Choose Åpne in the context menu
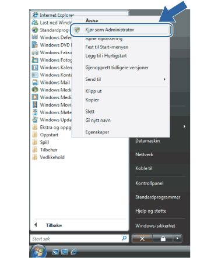218x258 pixels. tap(92, 20)
